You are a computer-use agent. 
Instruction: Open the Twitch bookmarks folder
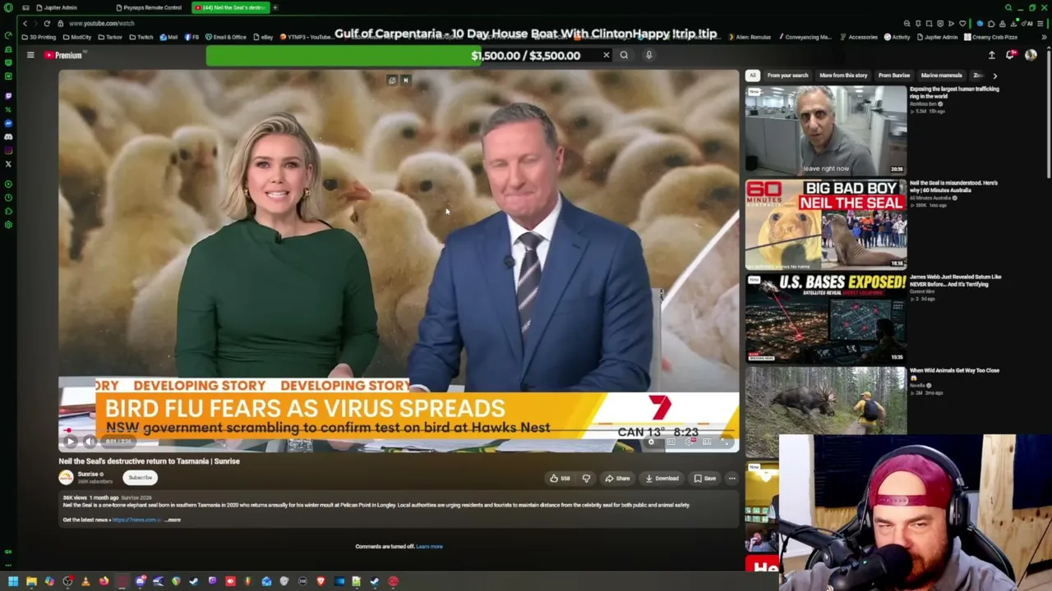141,37
